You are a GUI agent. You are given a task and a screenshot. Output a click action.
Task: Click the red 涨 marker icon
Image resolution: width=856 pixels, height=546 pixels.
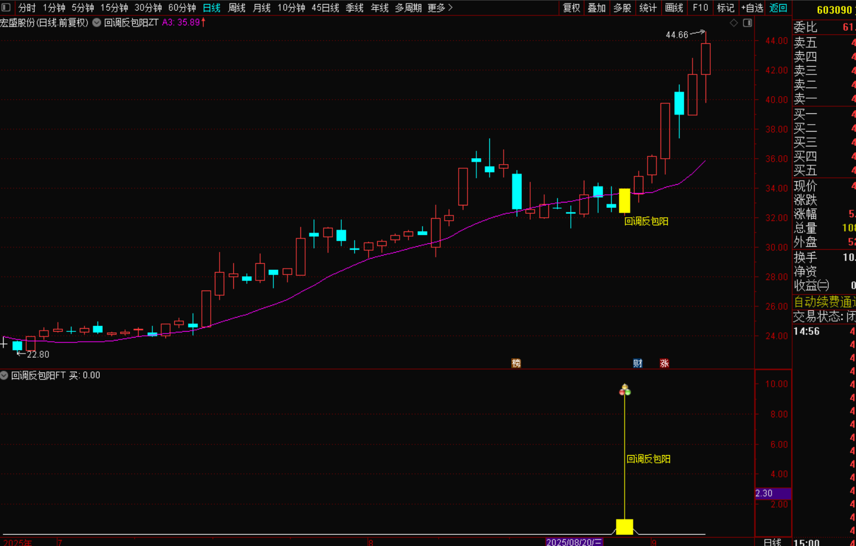pyautogui.click(x=664, y=363)
